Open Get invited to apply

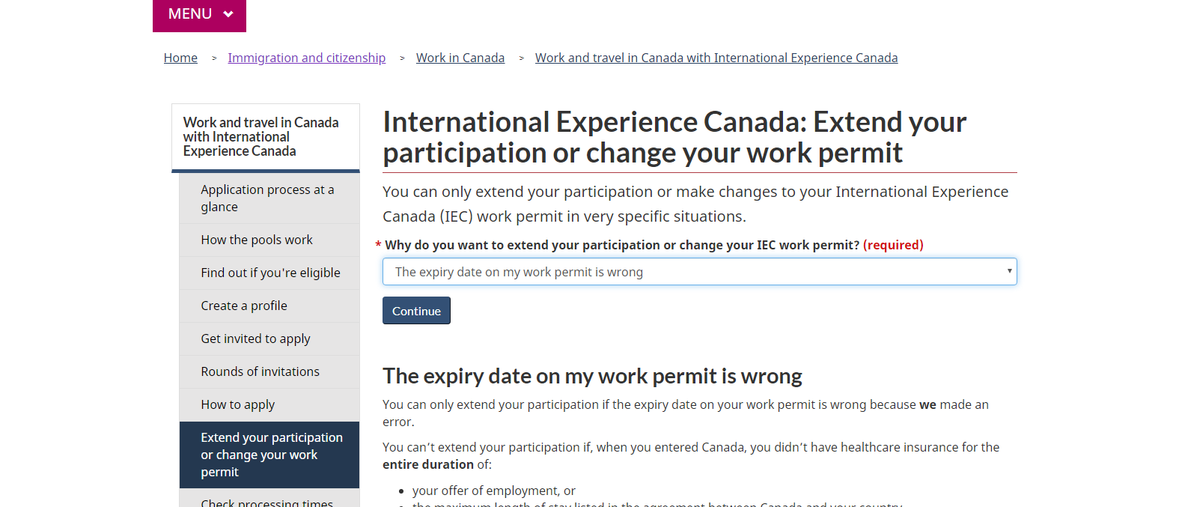tap(269, 338)
